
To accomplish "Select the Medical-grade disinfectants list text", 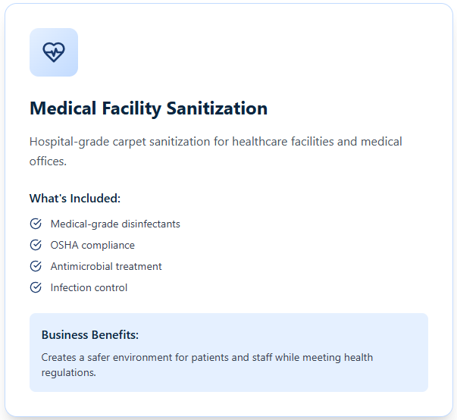I will click(115, 224).
